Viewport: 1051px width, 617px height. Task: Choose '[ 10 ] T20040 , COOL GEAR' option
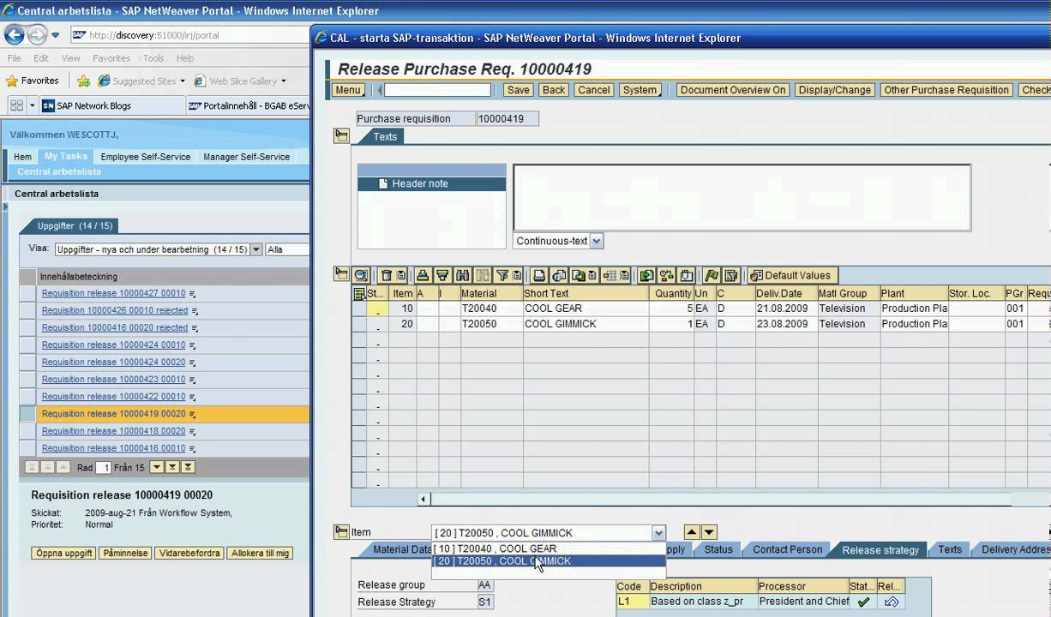[549, 548]
